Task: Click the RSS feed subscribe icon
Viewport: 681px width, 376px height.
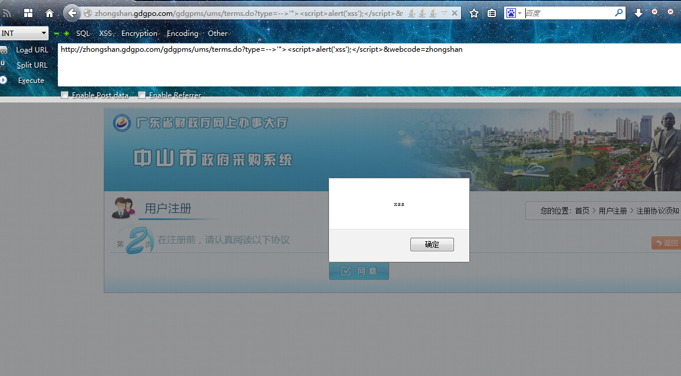Action: coord(6,14)
